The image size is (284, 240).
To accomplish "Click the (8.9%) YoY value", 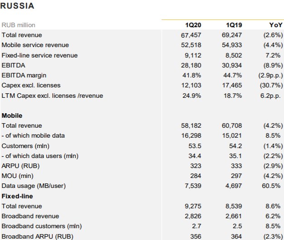I will click(x=273, y=65).
